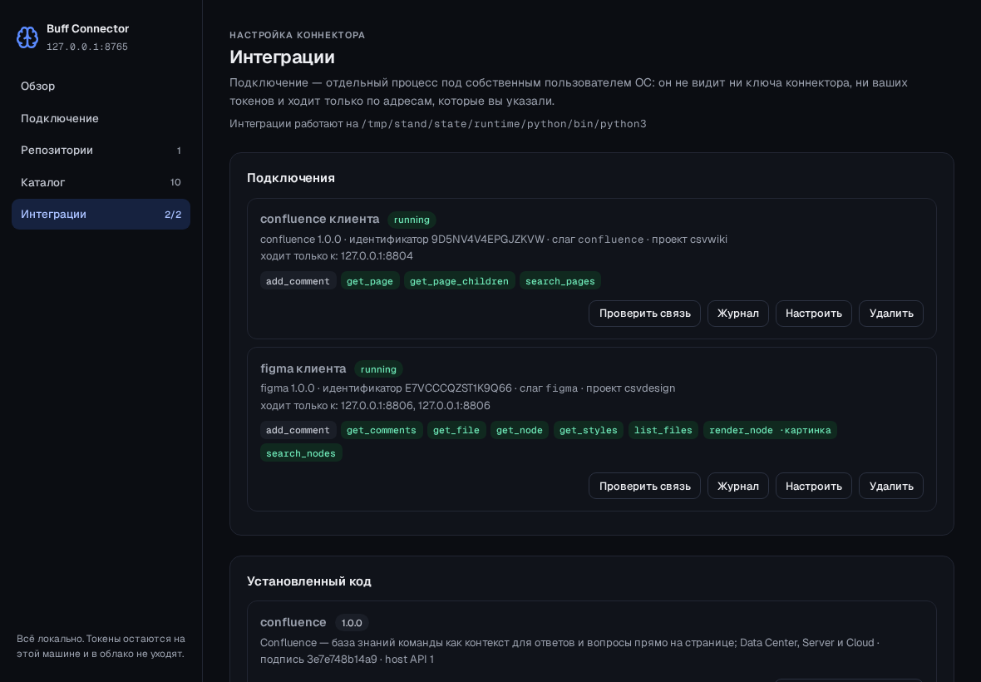Screen dimensions: 981x682
Task: Click the get_page_children tool tag
Action: click(x=459, y=281)
